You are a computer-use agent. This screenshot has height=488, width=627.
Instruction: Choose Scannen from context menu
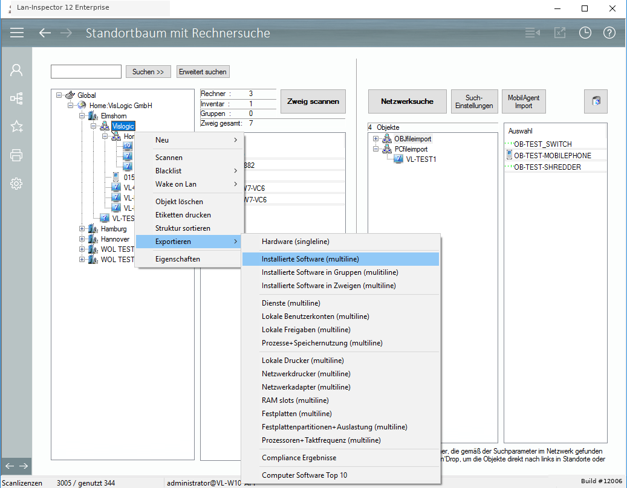(189, 158)
